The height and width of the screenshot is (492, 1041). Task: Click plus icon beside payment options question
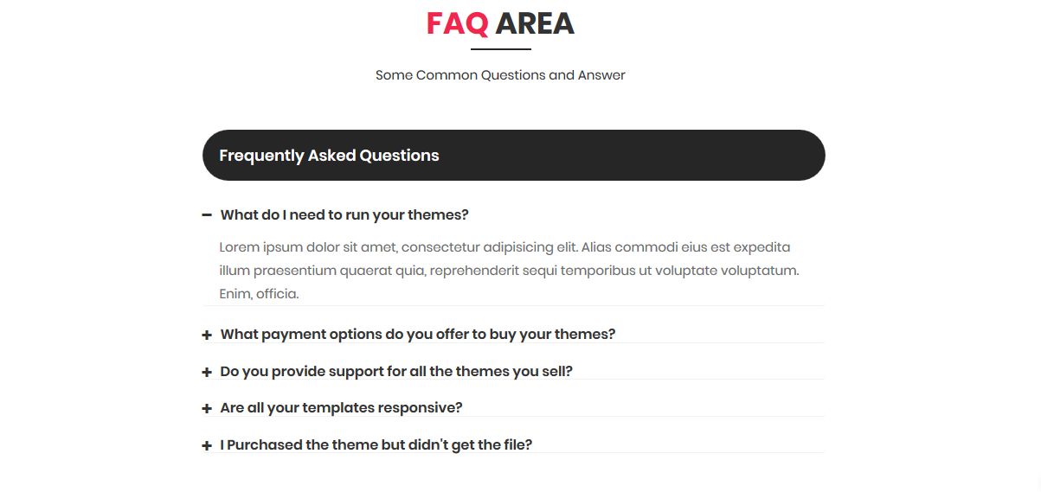point(207,335)
